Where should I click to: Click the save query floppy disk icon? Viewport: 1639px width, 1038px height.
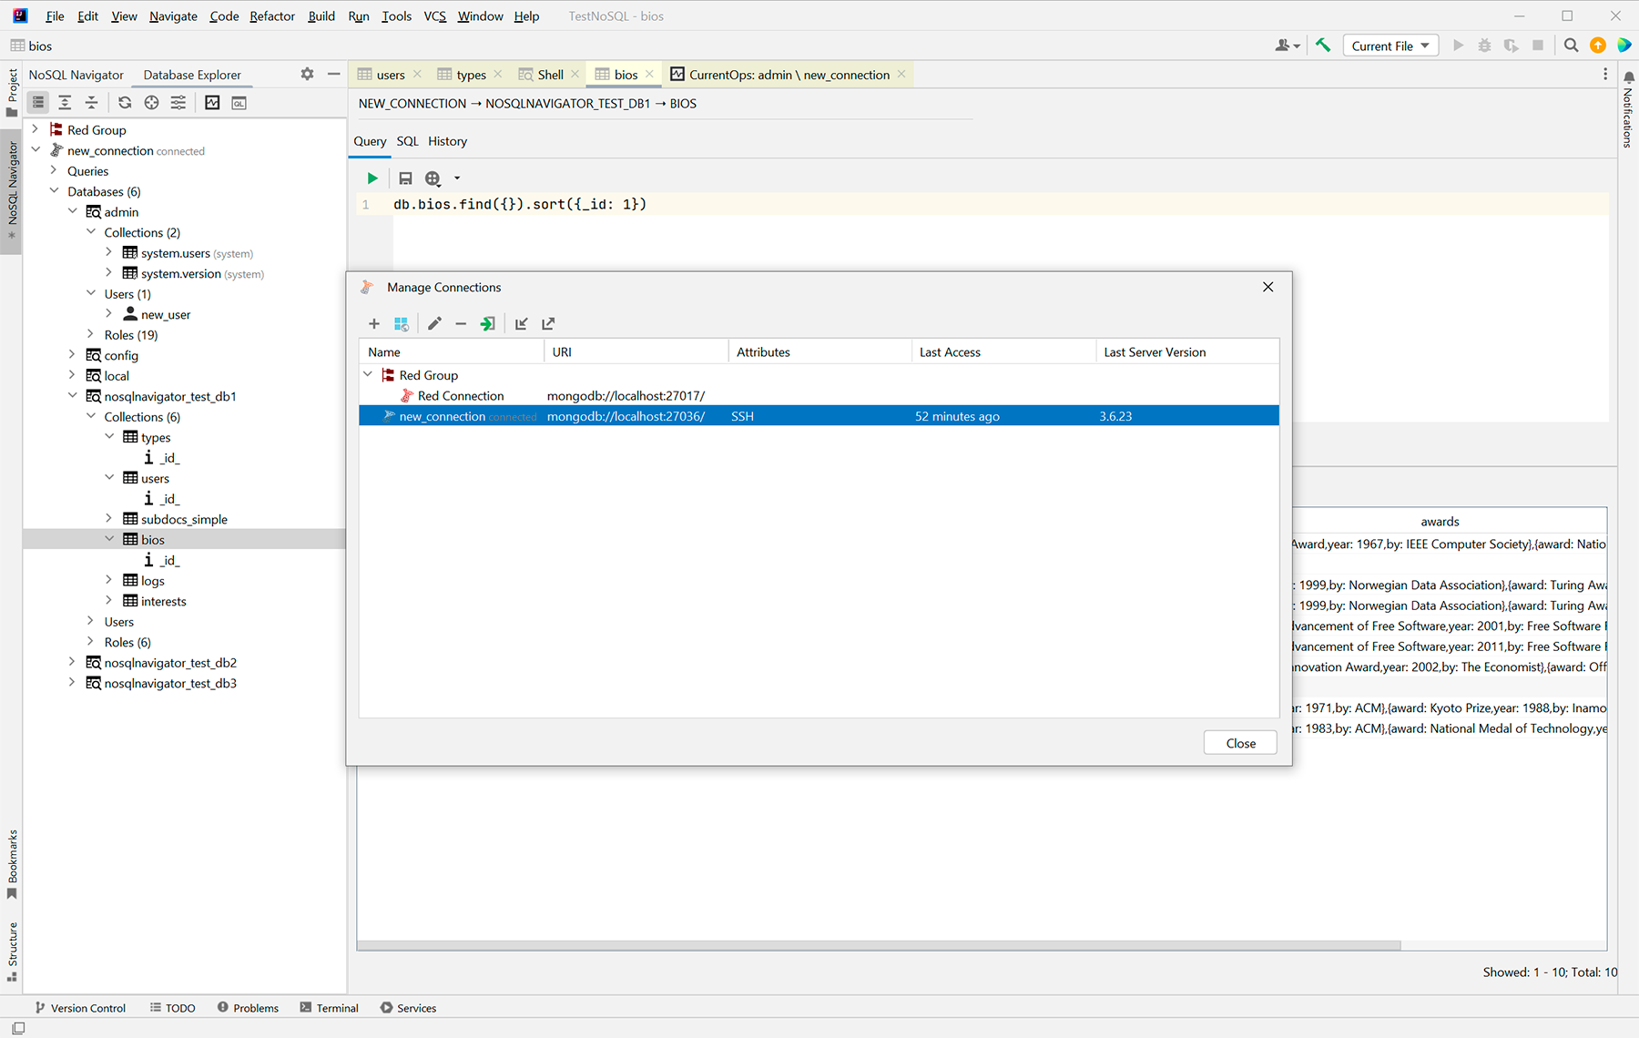point(405,178)
